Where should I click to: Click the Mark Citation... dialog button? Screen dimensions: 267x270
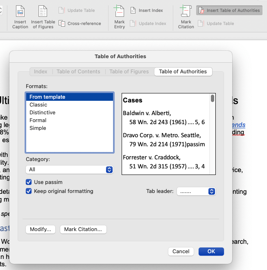click(83, 229)
